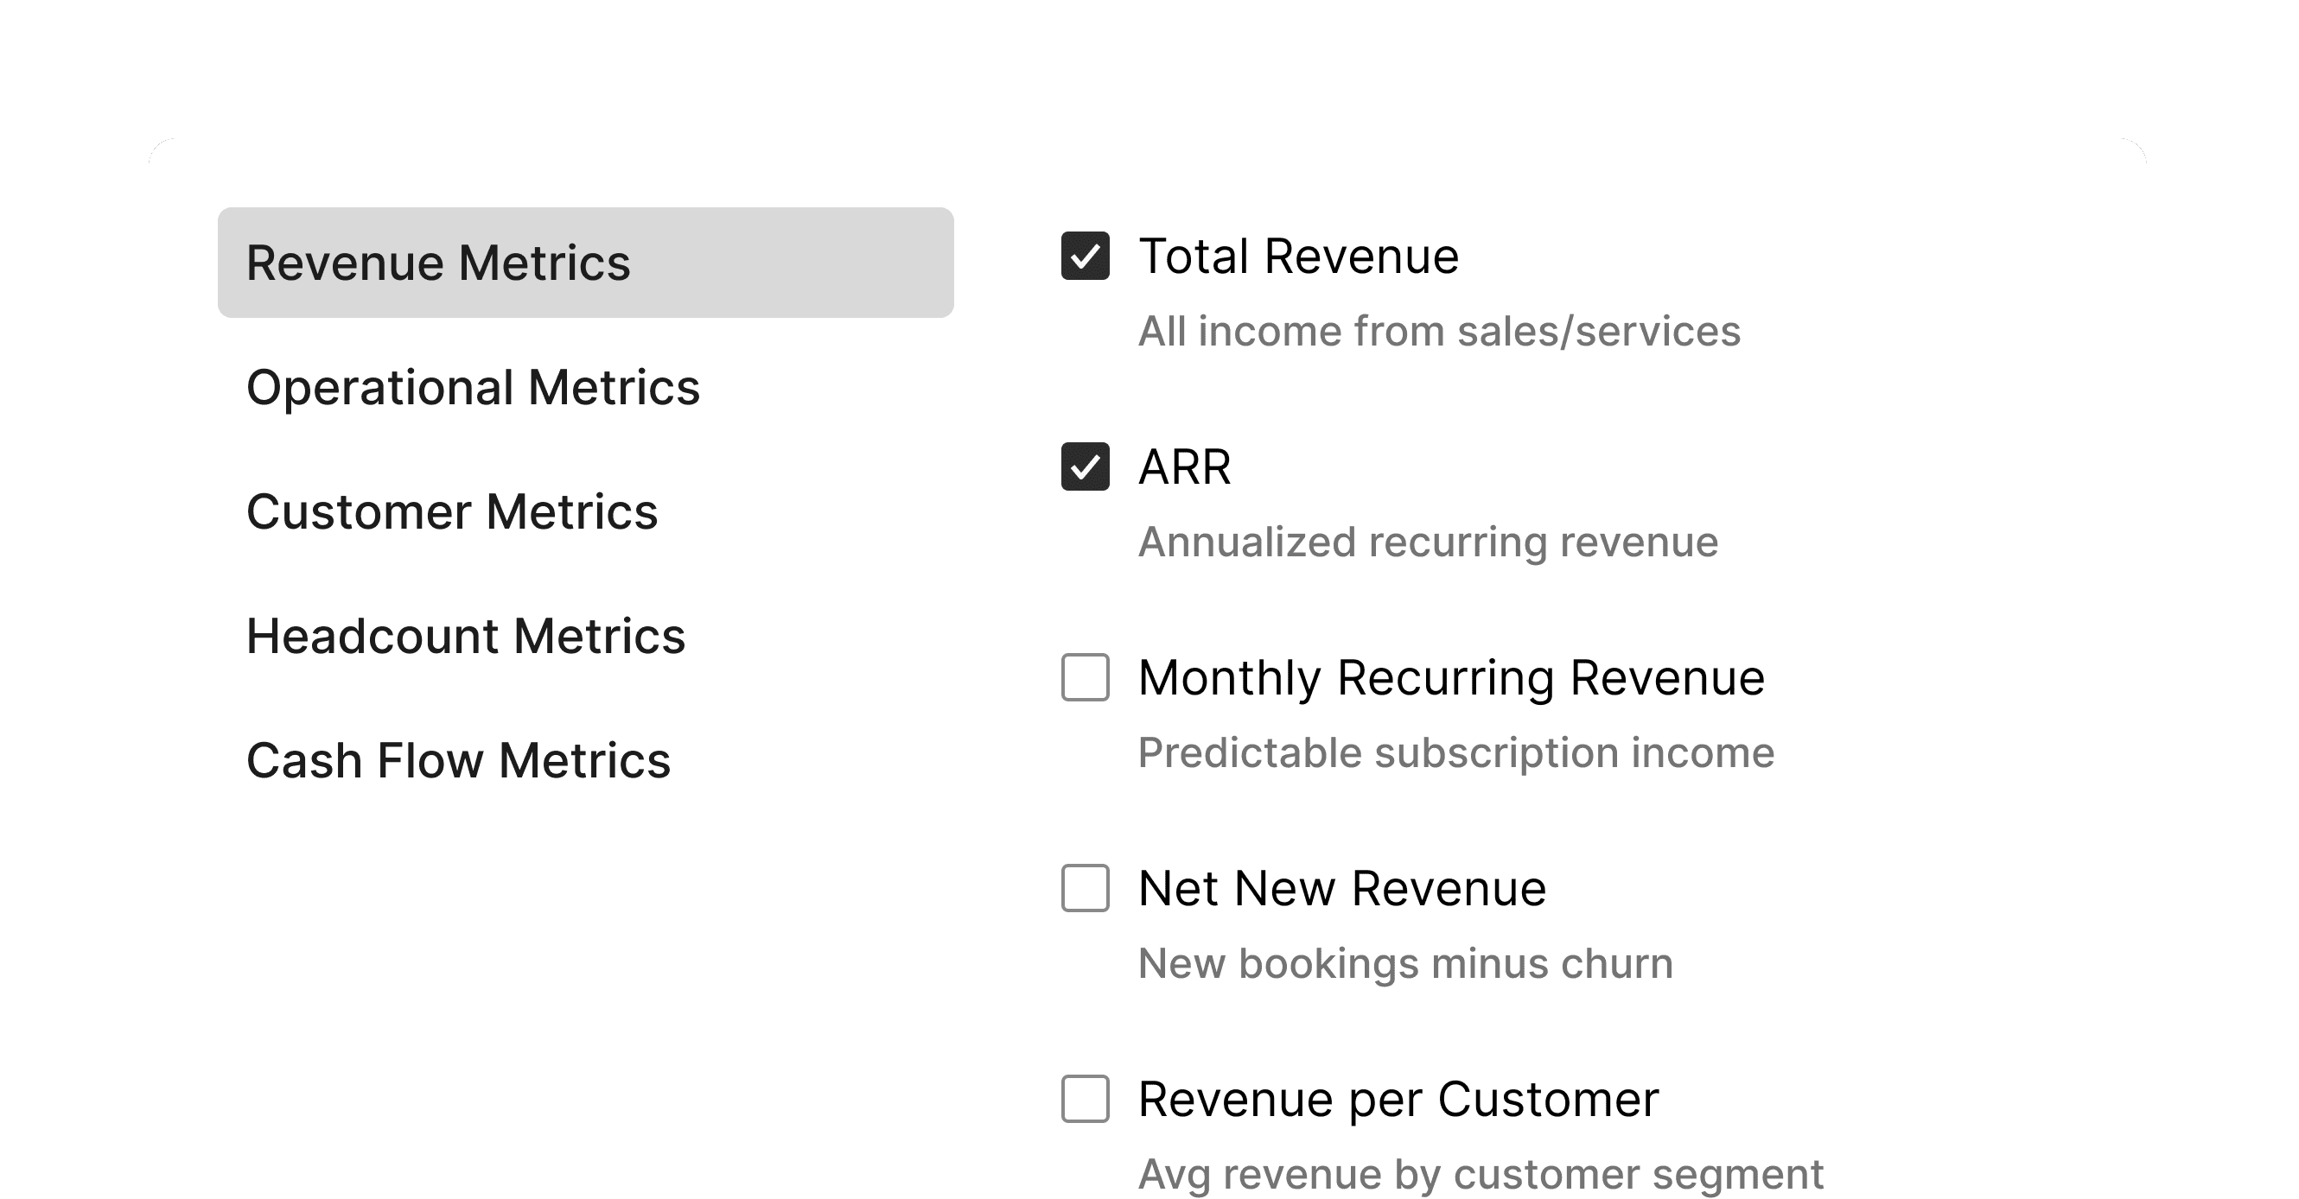Click 'Annualized recurring revenue' description
The width and height of the screenshot is (2299, 1199).
[x=1428, y=542]
